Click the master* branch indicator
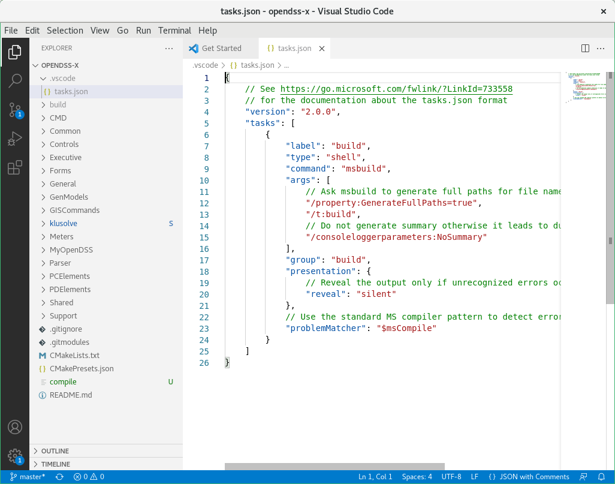 tap(29, 476)
